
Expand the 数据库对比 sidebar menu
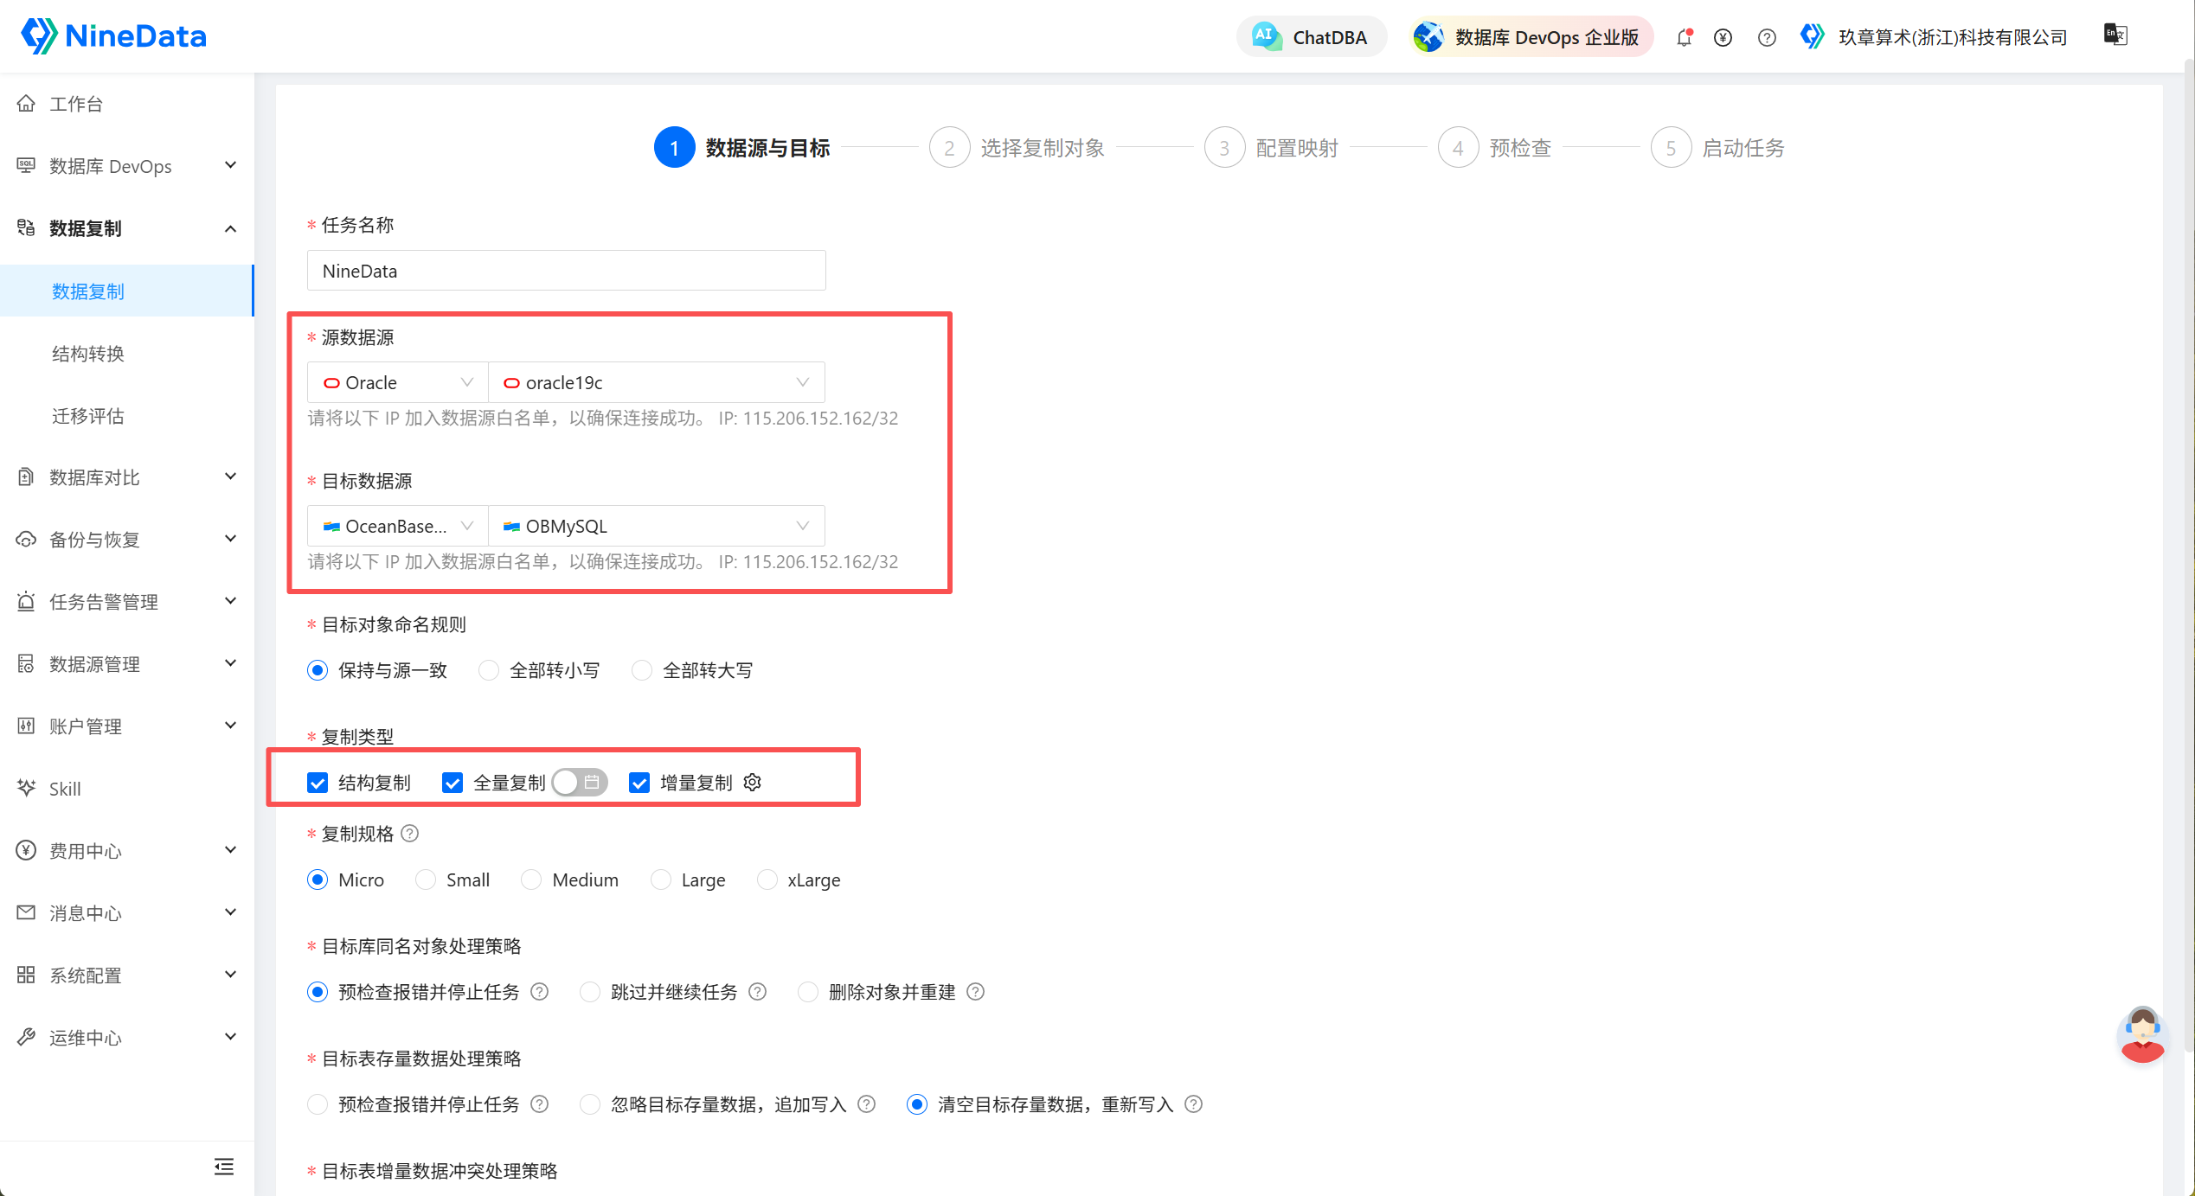coord(127,477)
